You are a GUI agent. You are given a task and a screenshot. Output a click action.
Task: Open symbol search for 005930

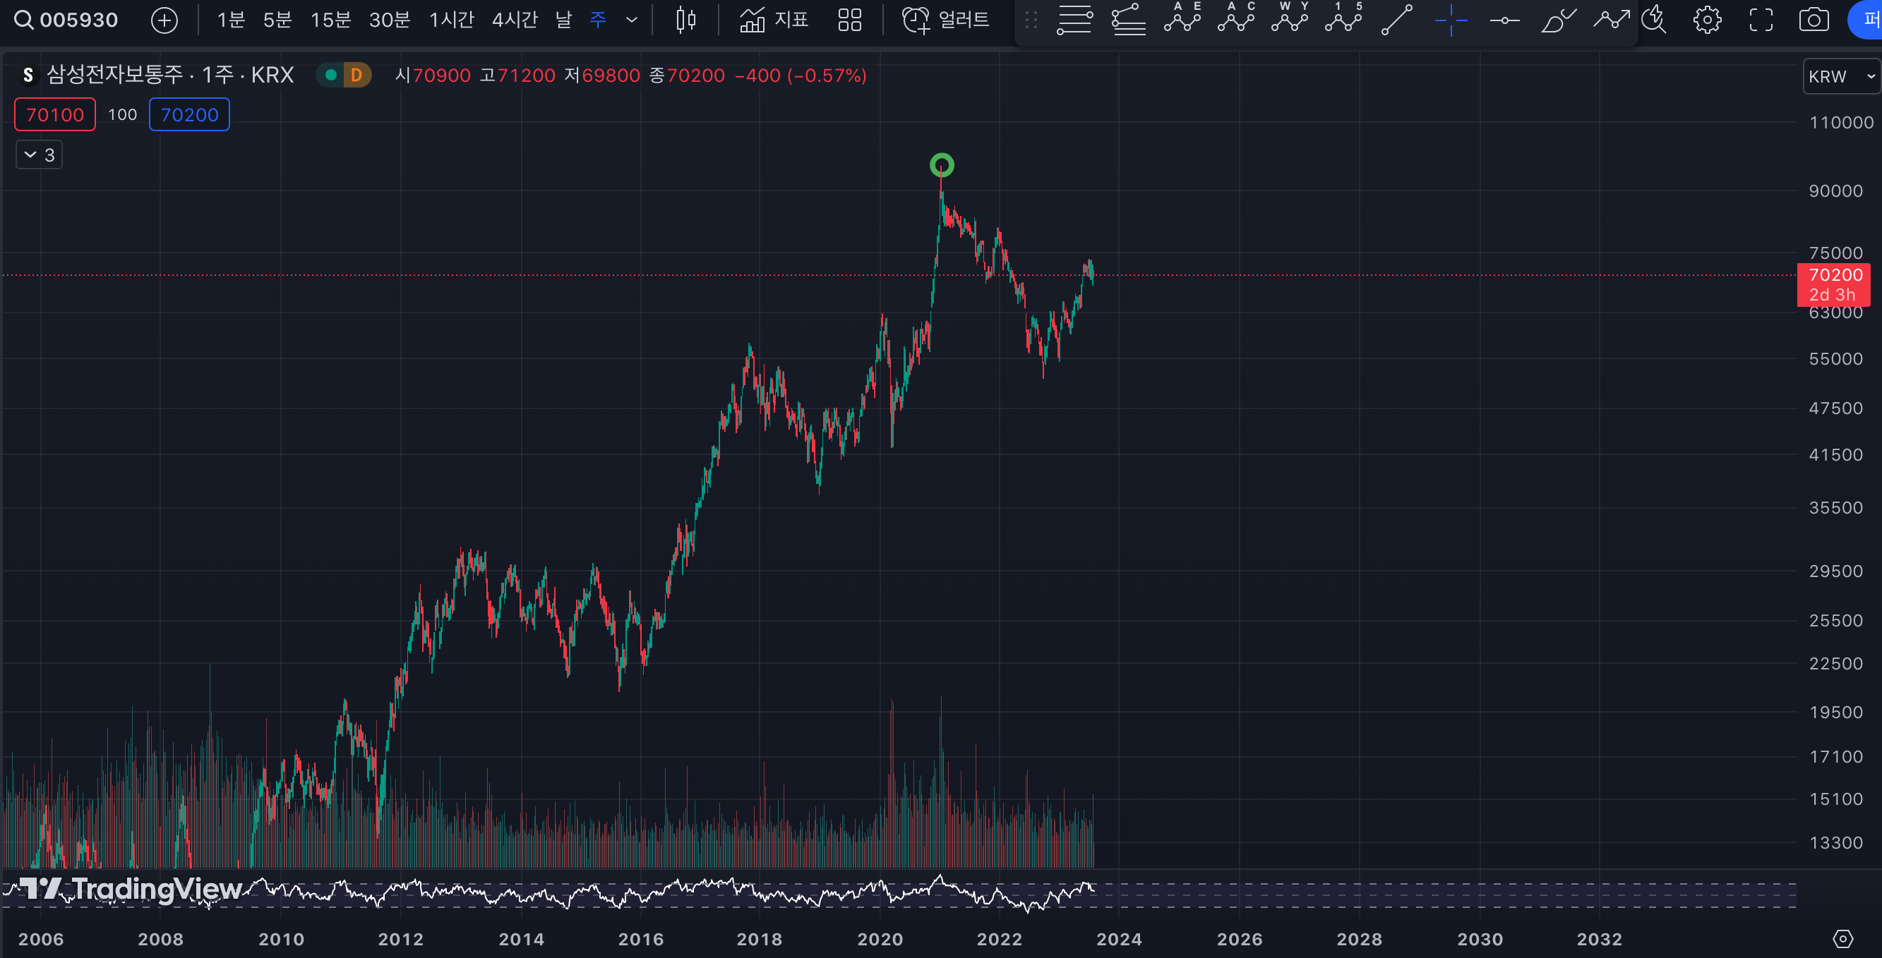click(66, 20)
